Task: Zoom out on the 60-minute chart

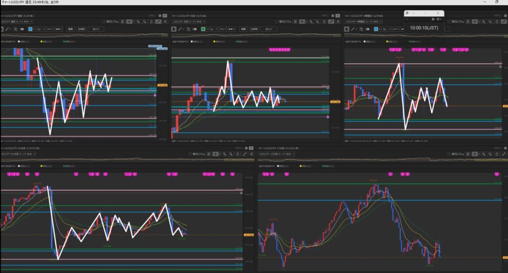Action: (x=231, y=154)
